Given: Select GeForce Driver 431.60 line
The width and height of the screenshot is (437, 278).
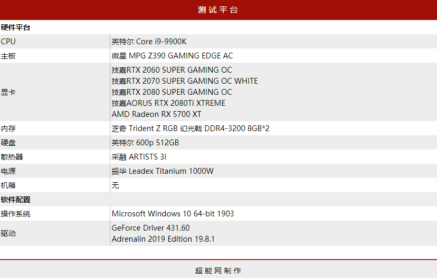Looking at the screenshot, I should (x=150, y=228).
